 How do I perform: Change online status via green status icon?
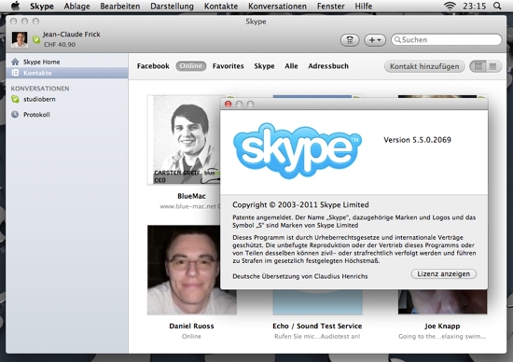click(36, 40)
